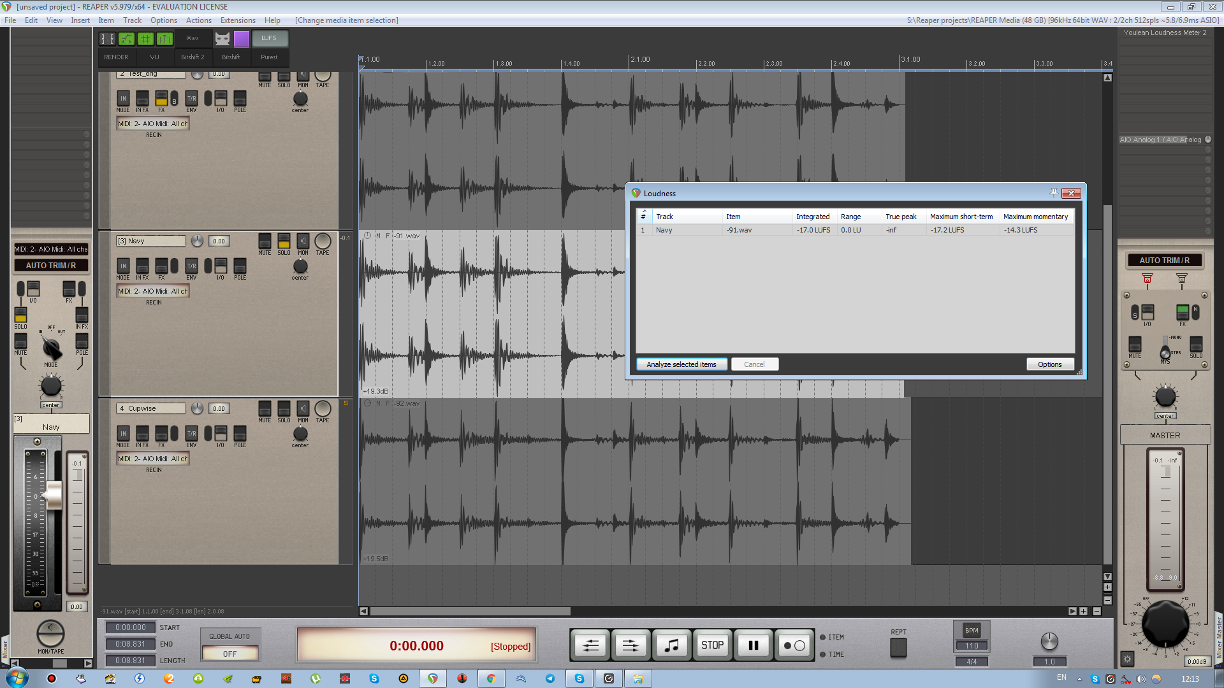Click the go-to-end transport button

click(x=630, y=645)
